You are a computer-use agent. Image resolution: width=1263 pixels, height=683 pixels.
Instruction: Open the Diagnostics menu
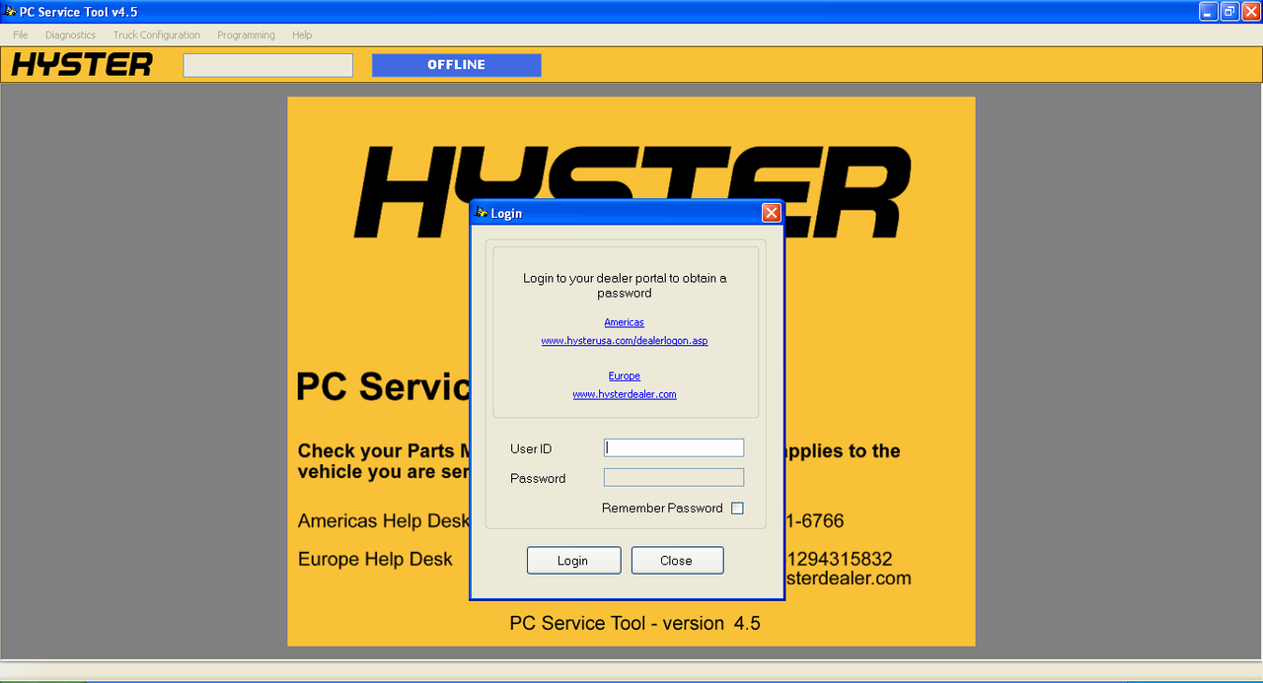click(x=70, y=34)
